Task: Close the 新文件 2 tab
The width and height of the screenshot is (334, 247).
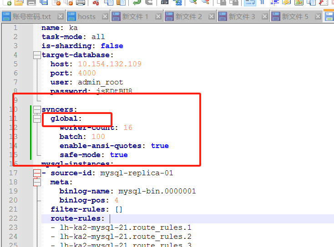Action: [212, 16]
